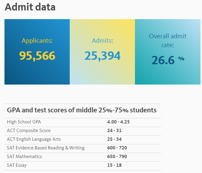Click the blue Applicants card
The height and width of the screenshot is (173, 202).
pyautogui.click(x=37, y=72)
